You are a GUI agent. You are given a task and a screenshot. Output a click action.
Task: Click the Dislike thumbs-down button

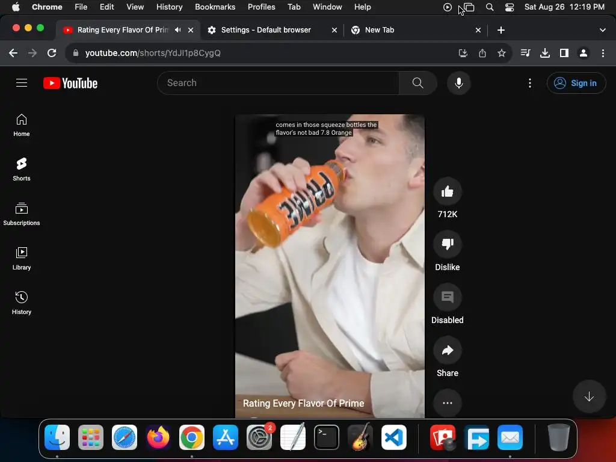(447, 244)
